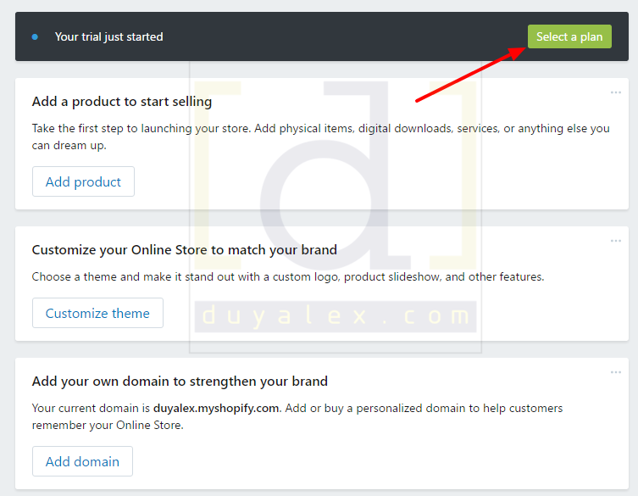The image size is (638, 496).
Task: Click the 'Your current domain is' sentence
Action: pyautogui.click(x=92, y=408)
